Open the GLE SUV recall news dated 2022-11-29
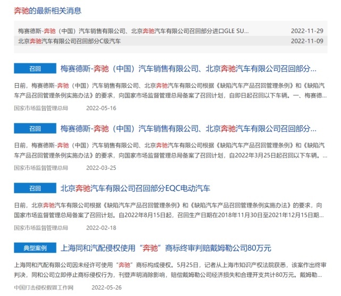341x296 pixels. coord(133,31)
